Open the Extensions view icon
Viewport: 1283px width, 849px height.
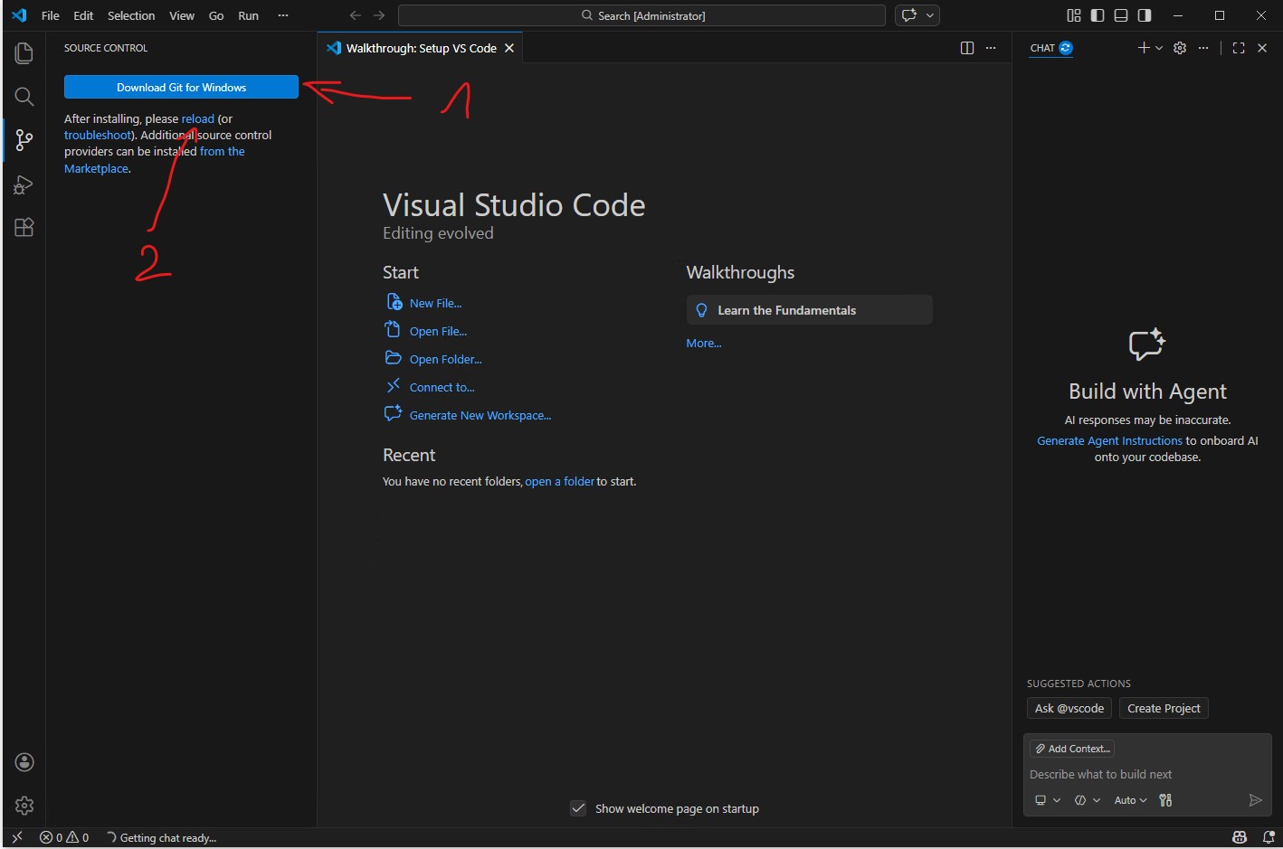(24, 228)
